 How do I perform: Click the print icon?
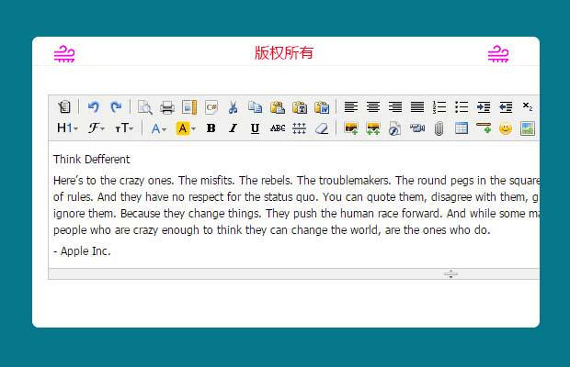click(x=167, y=106)
